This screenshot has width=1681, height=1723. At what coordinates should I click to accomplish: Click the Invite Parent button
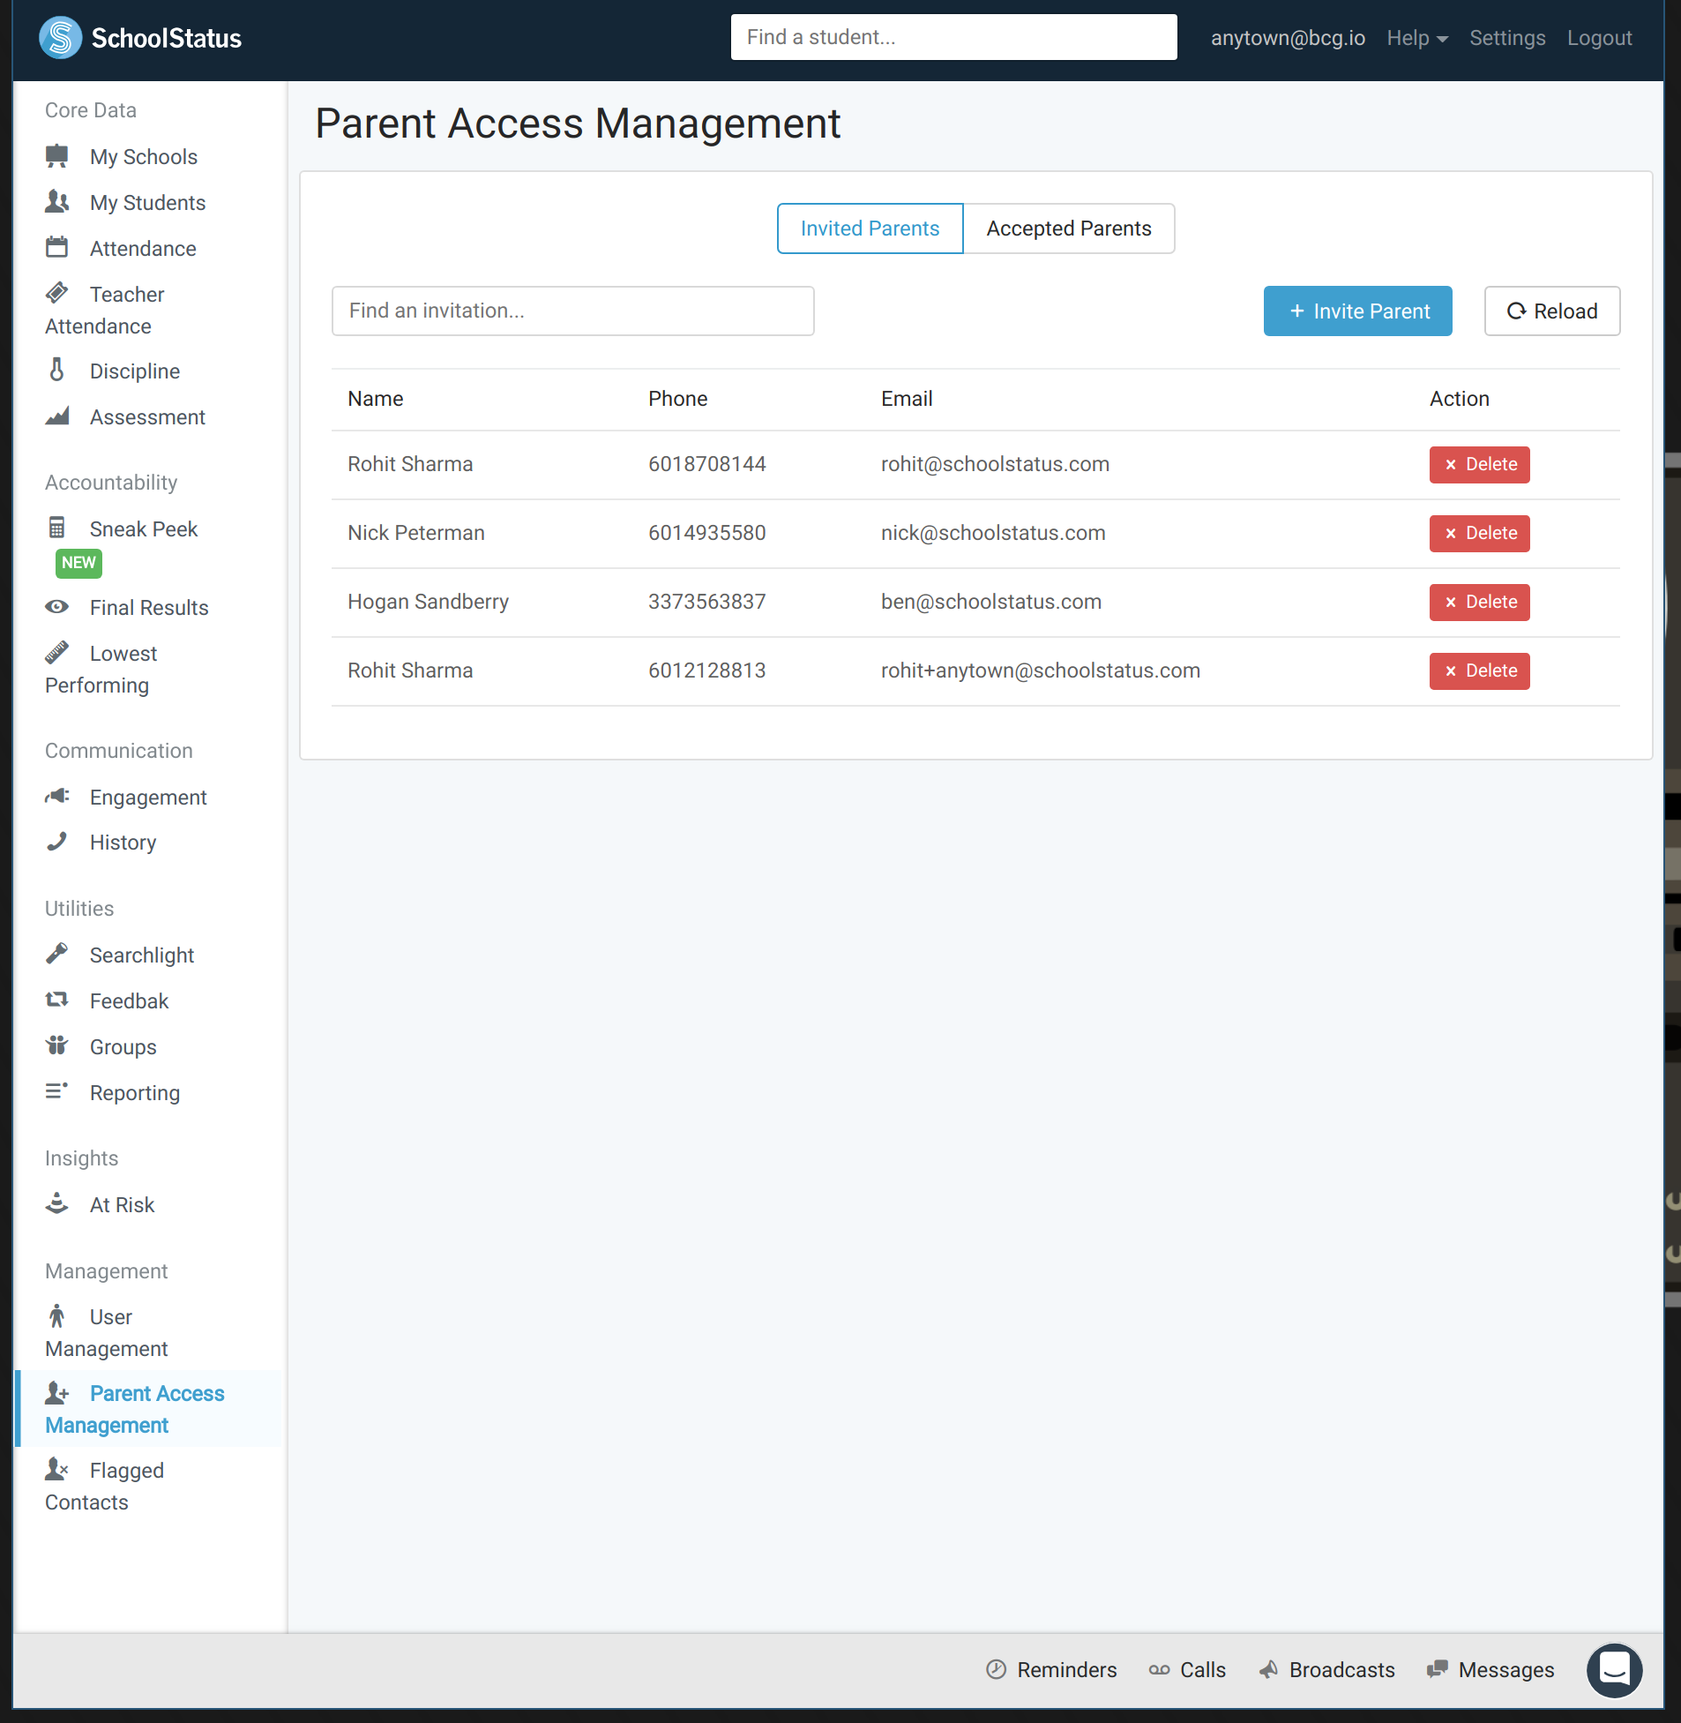point(1357,311)
